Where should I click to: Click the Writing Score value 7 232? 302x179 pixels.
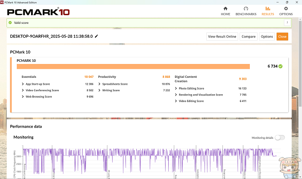167,90
